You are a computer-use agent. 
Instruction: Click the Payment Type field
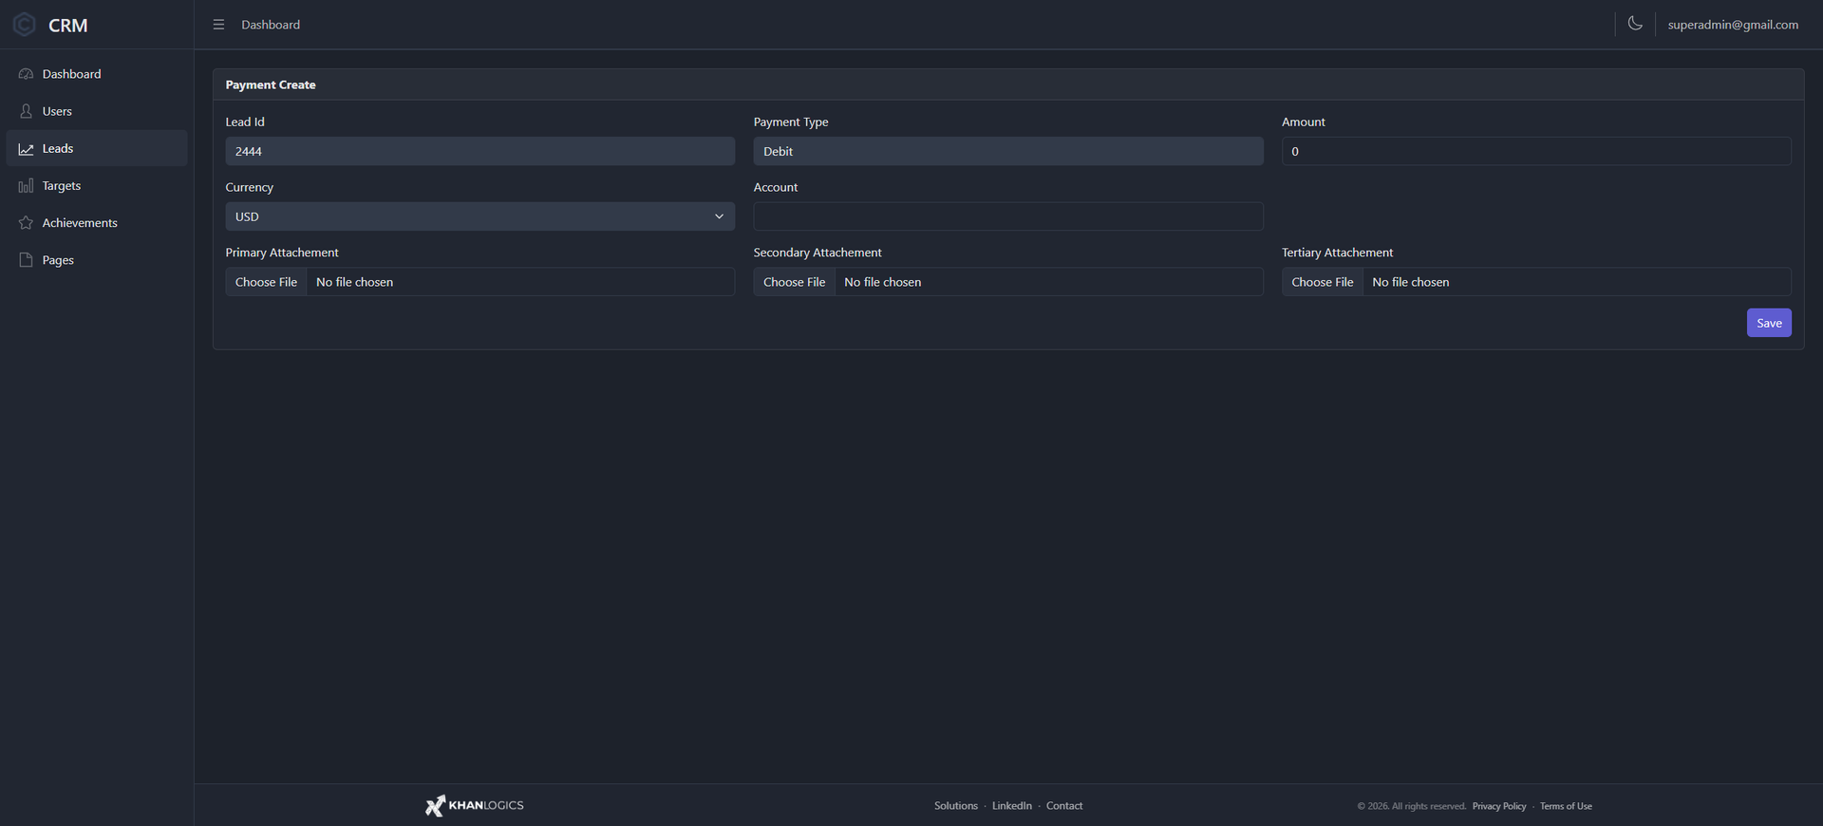tap(1007, 151)
